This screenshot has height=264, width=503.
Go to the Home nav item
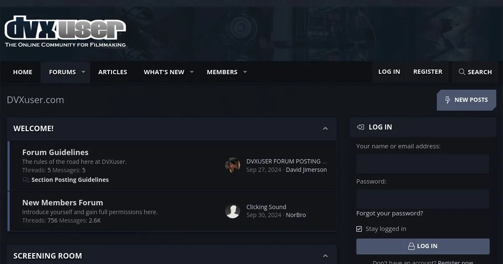click(x=23, y=72)
